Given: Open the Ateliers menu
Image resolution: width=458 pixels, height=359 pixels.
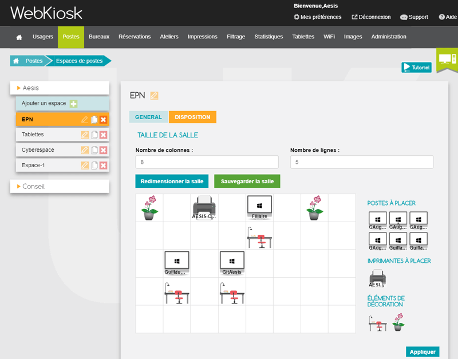Looking at the screenshot, I should tap(169, 37).
